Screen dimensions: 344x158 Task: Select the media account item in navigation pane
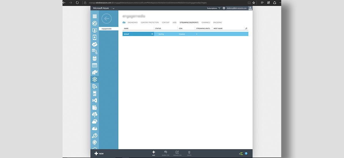click(x=108, y=29)
